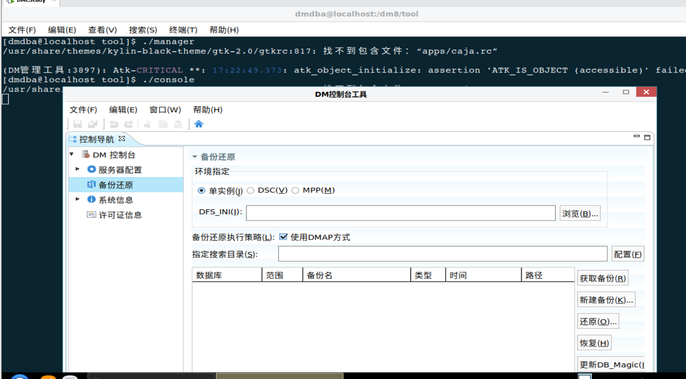Click the 数据库 column header

tap(227, 275)
